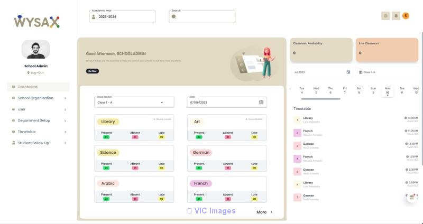Open the 2:30PM German timetable entry
Viewport: 423px width, 224px height.
tap(356, 172)
